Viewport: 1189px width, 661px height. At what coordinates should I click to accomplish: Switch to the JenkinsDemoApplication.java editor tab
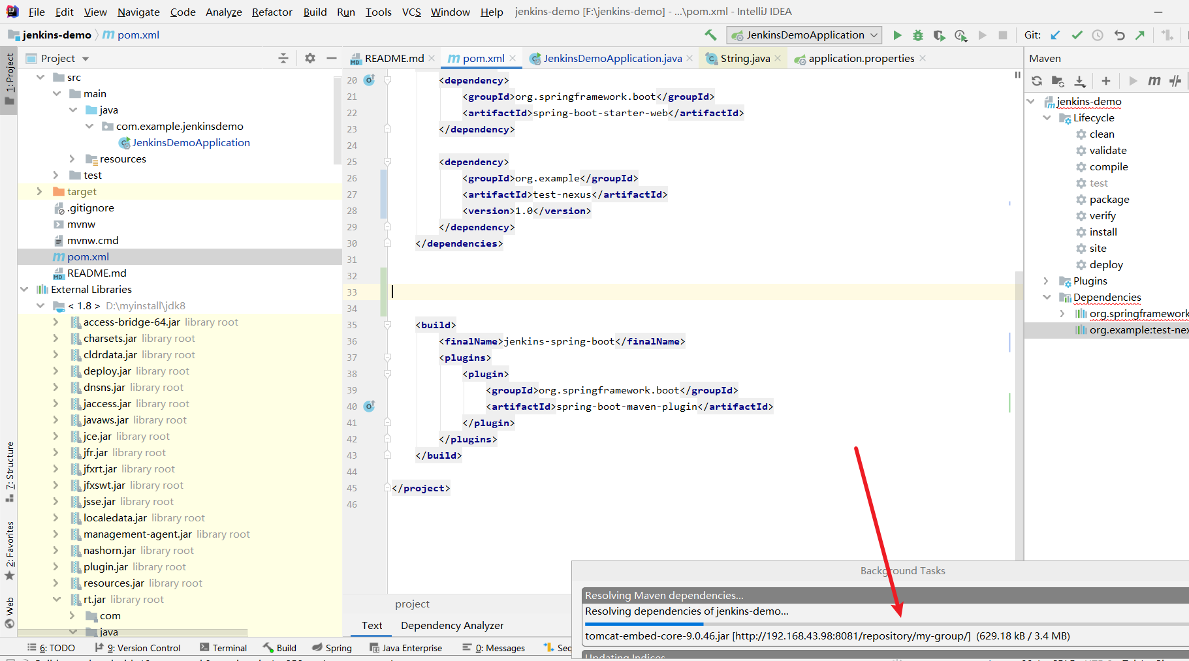612,59
